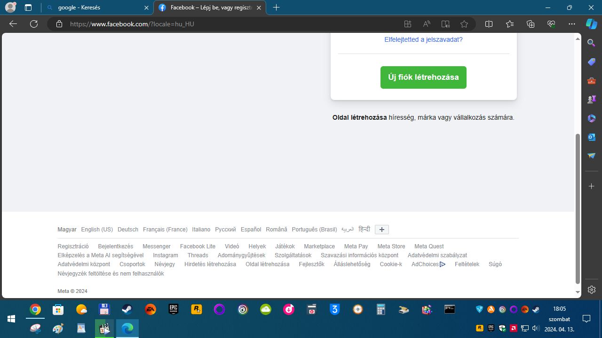Click the Edge profile avatar
The height and width of the screenshot is (338, 602).
point(10,8)
